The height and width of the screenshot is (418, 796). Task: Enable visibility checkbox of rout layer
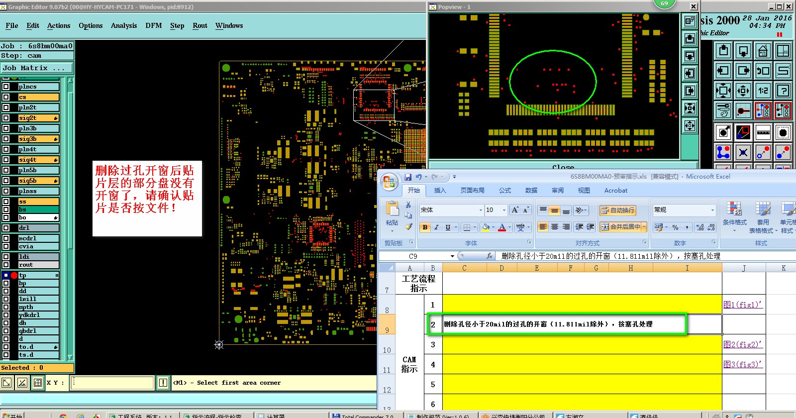(6, 265)
